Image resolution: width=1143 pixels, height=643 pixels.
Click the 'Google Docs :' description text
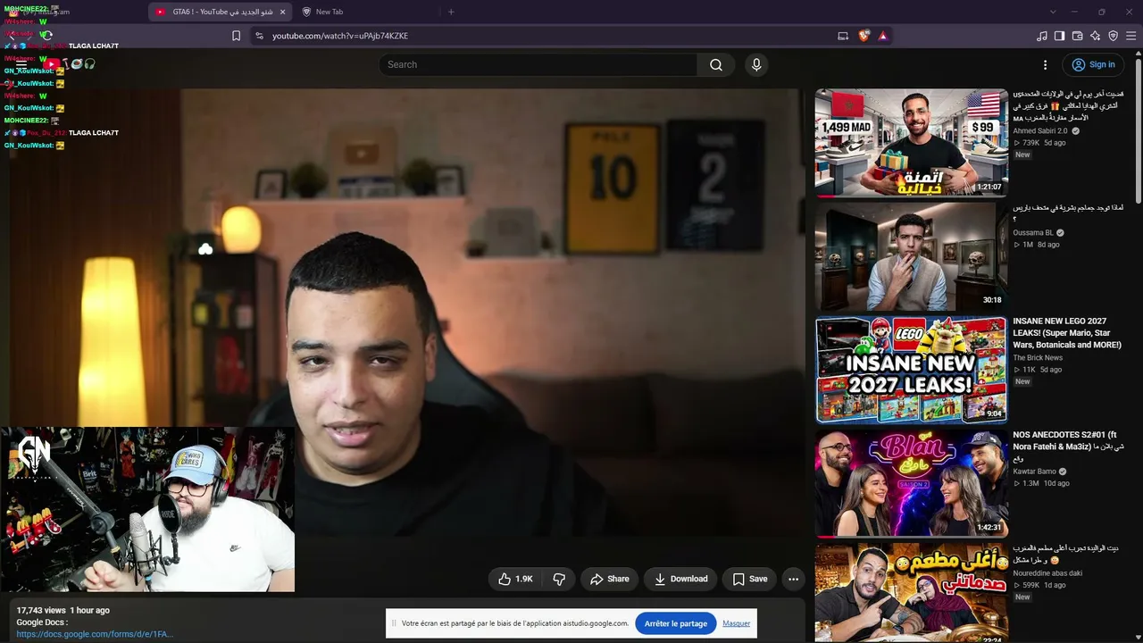click(x=42, y=622)
